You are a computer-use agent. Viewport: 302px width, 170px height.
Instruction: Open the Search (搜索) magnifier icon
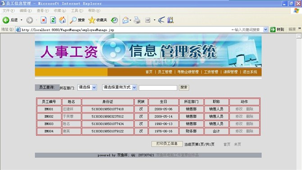[x=73, y=20]
